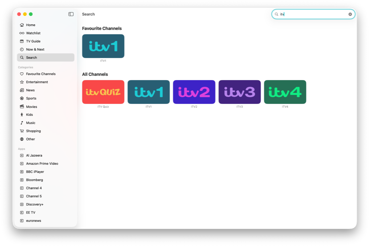The height and width of the screenshot is (246, 369).
Task: Select the Now & Next clock icon
Action: pos(22,50)
